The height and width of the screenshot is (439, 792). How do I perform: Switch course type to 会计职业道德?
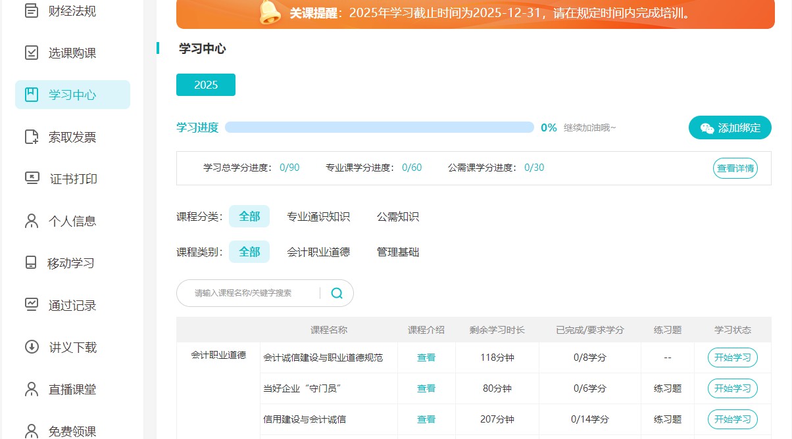click(318, 252)
